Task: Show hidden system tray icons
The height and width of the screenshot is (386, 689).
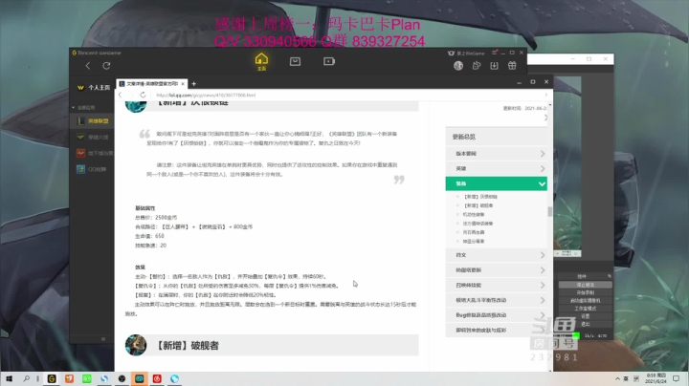Action: 617,378
